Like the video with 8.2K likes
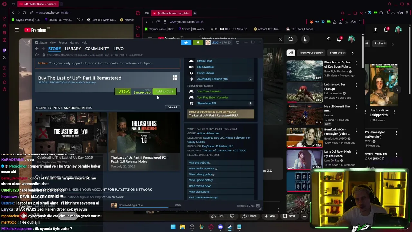This screenshot has height=232, width=412. (217, 216)
